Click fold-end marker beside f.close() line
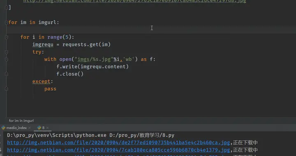This screenshot has width=296, height=156. 6,74
